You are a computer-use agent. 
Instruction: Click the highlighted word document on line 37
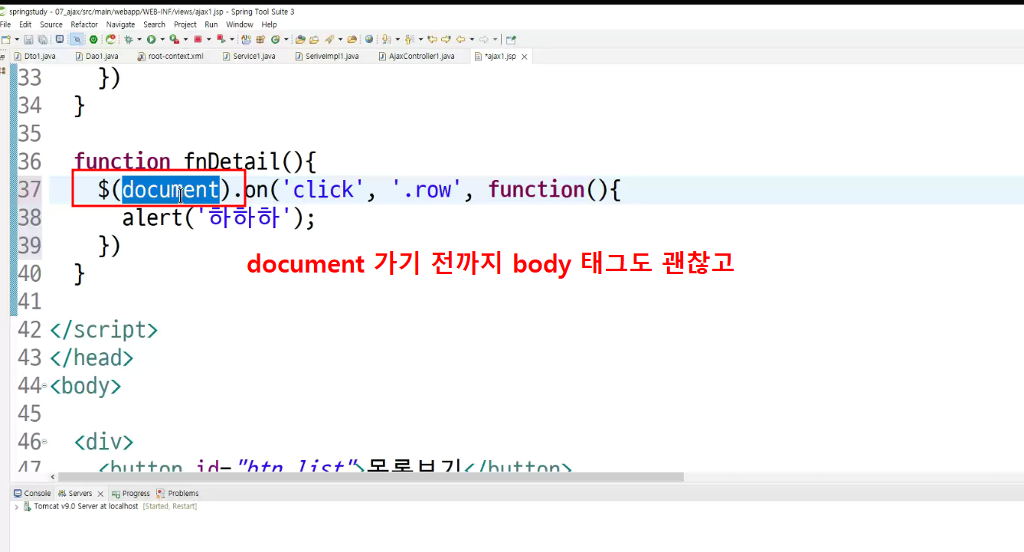click(171, 189)
